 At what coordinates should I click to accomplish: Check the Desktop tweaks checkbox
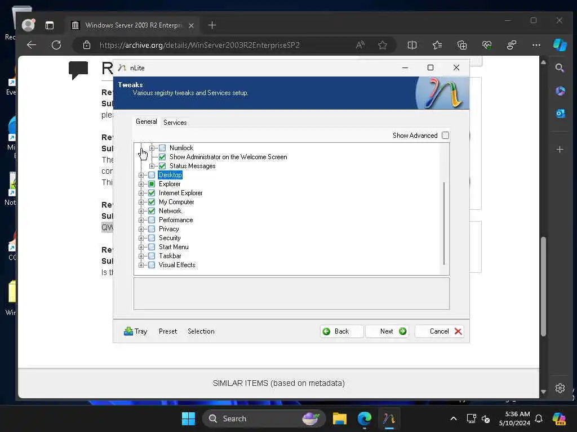point(152,175)
